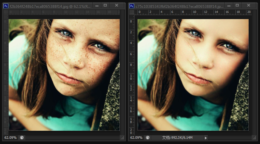Click the ruler origin corner in the left window
This screenshot has width=260, height=144.
click(6, 12)
